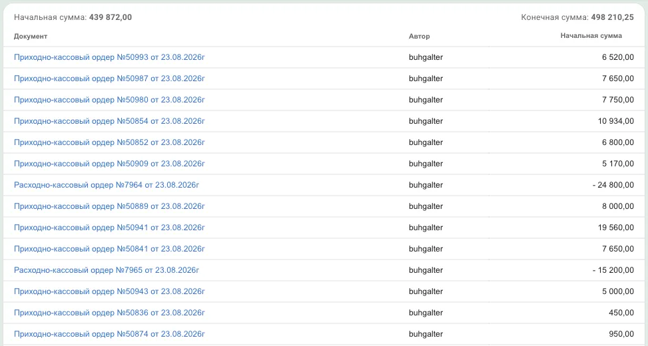Click author buhgalter in order №7965 row
The width and height of the screenshot is (648, 346).
(426, 270)
